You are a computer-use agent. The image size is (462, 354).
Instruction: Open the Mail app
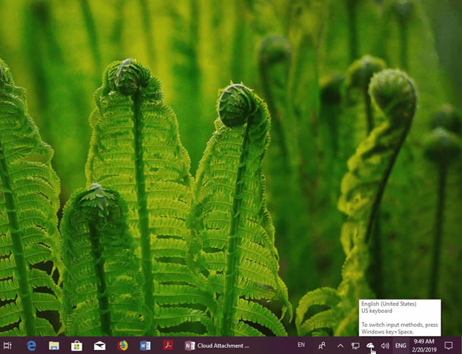(100, 345)
